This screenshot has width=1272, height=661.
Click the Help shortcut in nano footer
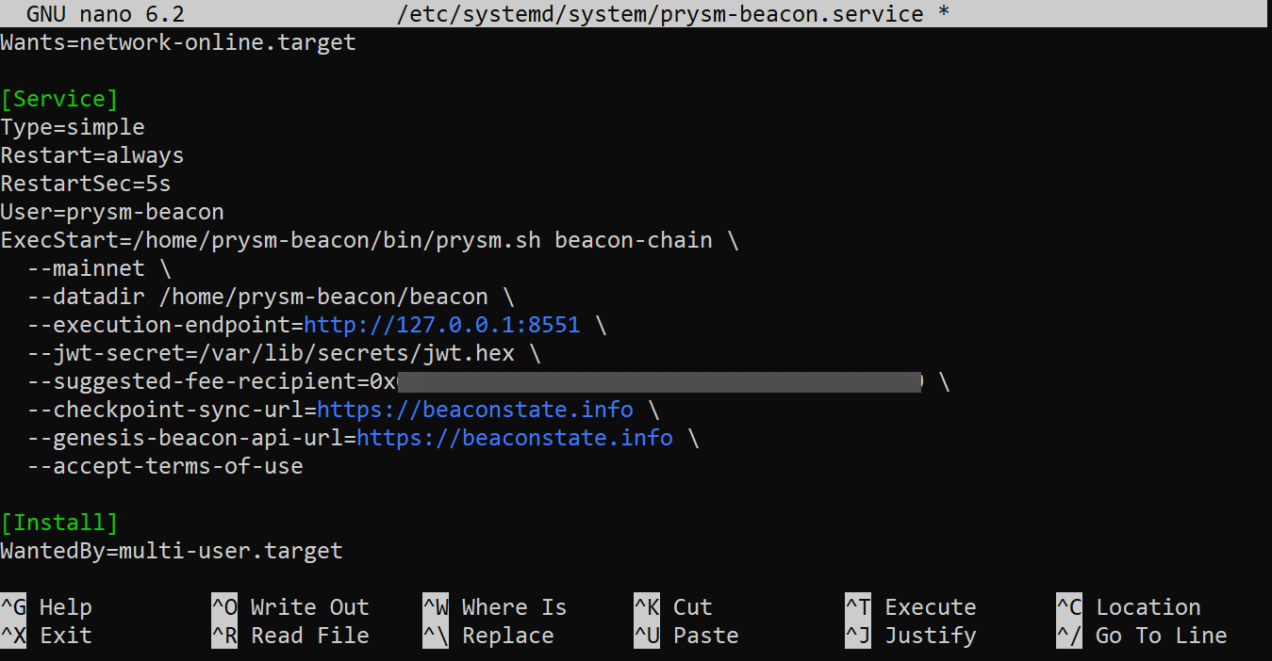[64, 607]
